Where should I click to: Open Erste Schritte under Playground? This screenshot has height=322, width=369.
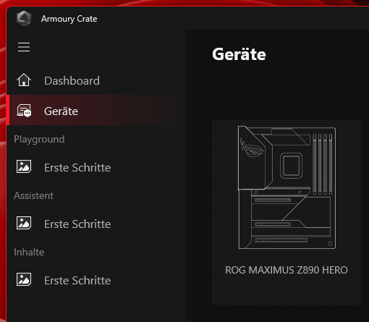coord(77,168)
